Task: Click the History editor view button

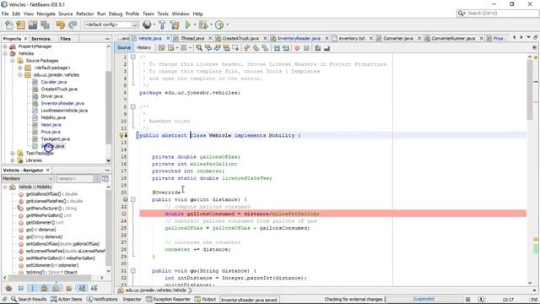Action: pos(143,48)
